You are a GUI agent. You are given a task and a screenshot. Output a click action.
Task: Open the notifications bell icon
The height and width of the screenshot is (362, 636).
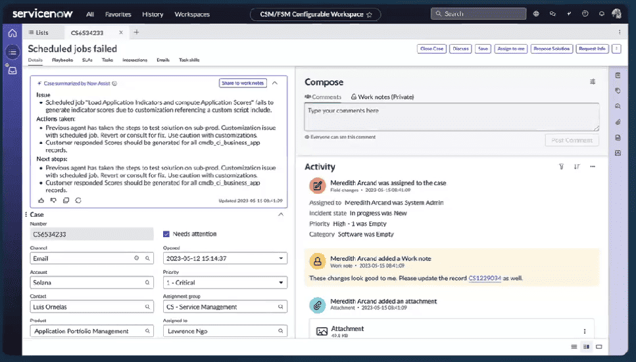point(602,14)
